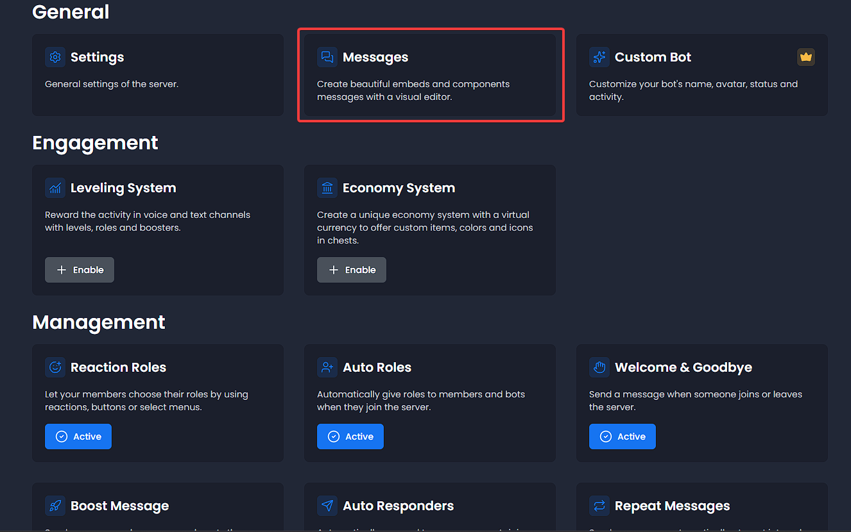The height and width of the screenshot is (532, 851).
Task: Click the checkmark icon in Reaction Roles Active
Action: tap(62, 436)
